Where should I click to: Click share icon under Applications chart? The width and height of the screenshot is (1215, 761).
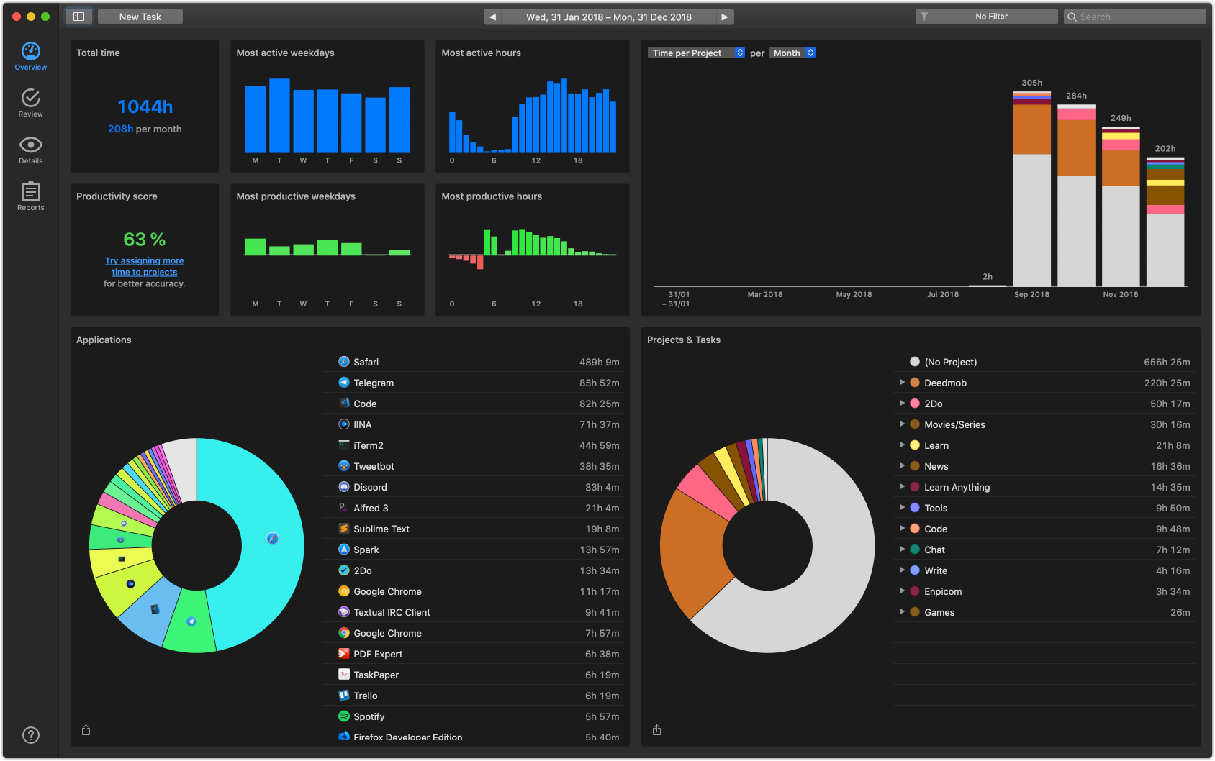click(86, 730)
